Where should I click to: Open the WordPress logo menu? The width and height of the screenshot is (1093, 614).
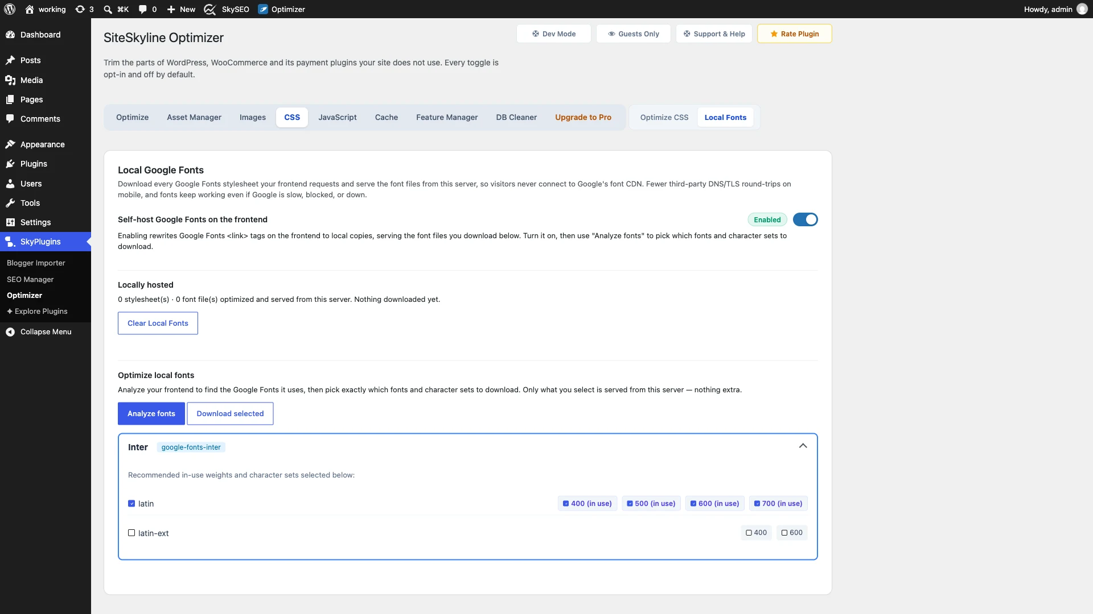pyautogui.click(x=10, y=9)
